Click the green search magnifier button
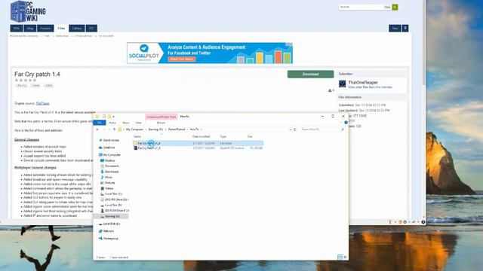483x271 pixels. coord(395,7)
